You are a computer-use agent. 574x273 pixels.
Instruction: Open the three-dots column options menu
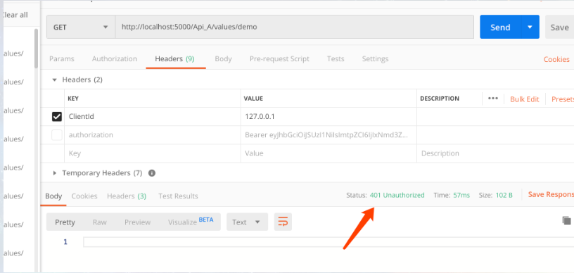pyautogui.click(x=493, y=99)
